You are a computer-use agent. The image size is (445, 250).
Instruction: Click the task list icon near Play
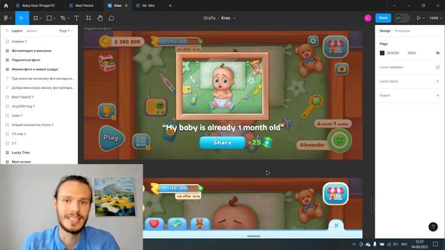tap(141, 142)
